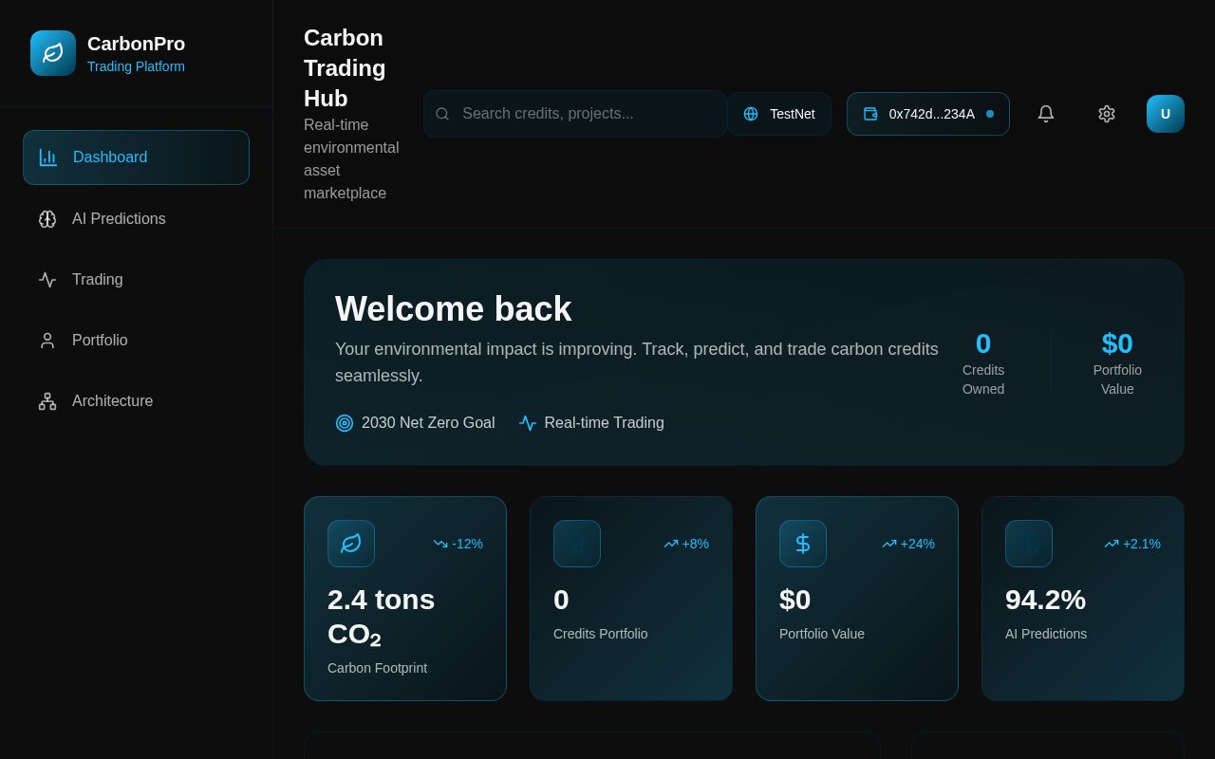Click the Portfolio person icon

47,341
